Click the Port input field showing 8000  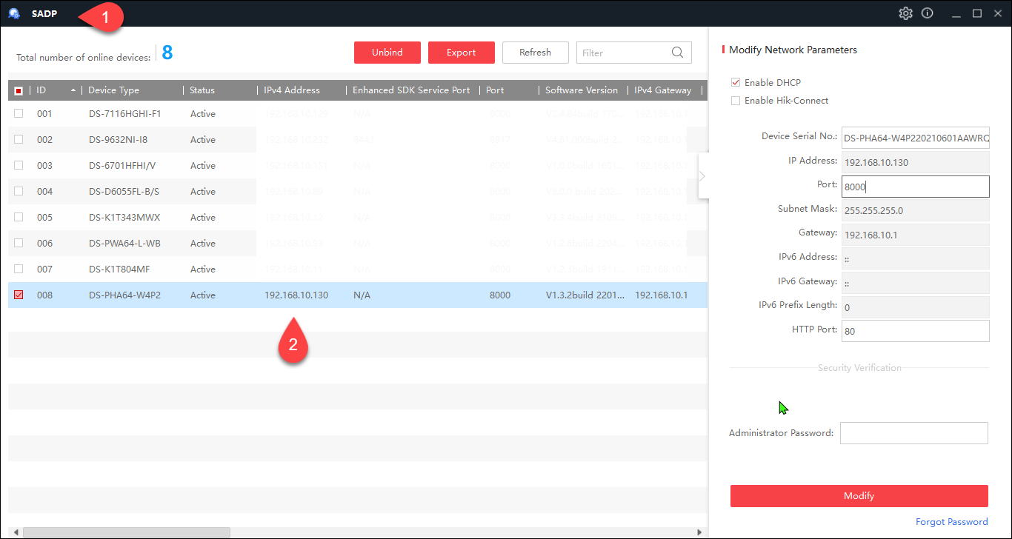(916, 187)
